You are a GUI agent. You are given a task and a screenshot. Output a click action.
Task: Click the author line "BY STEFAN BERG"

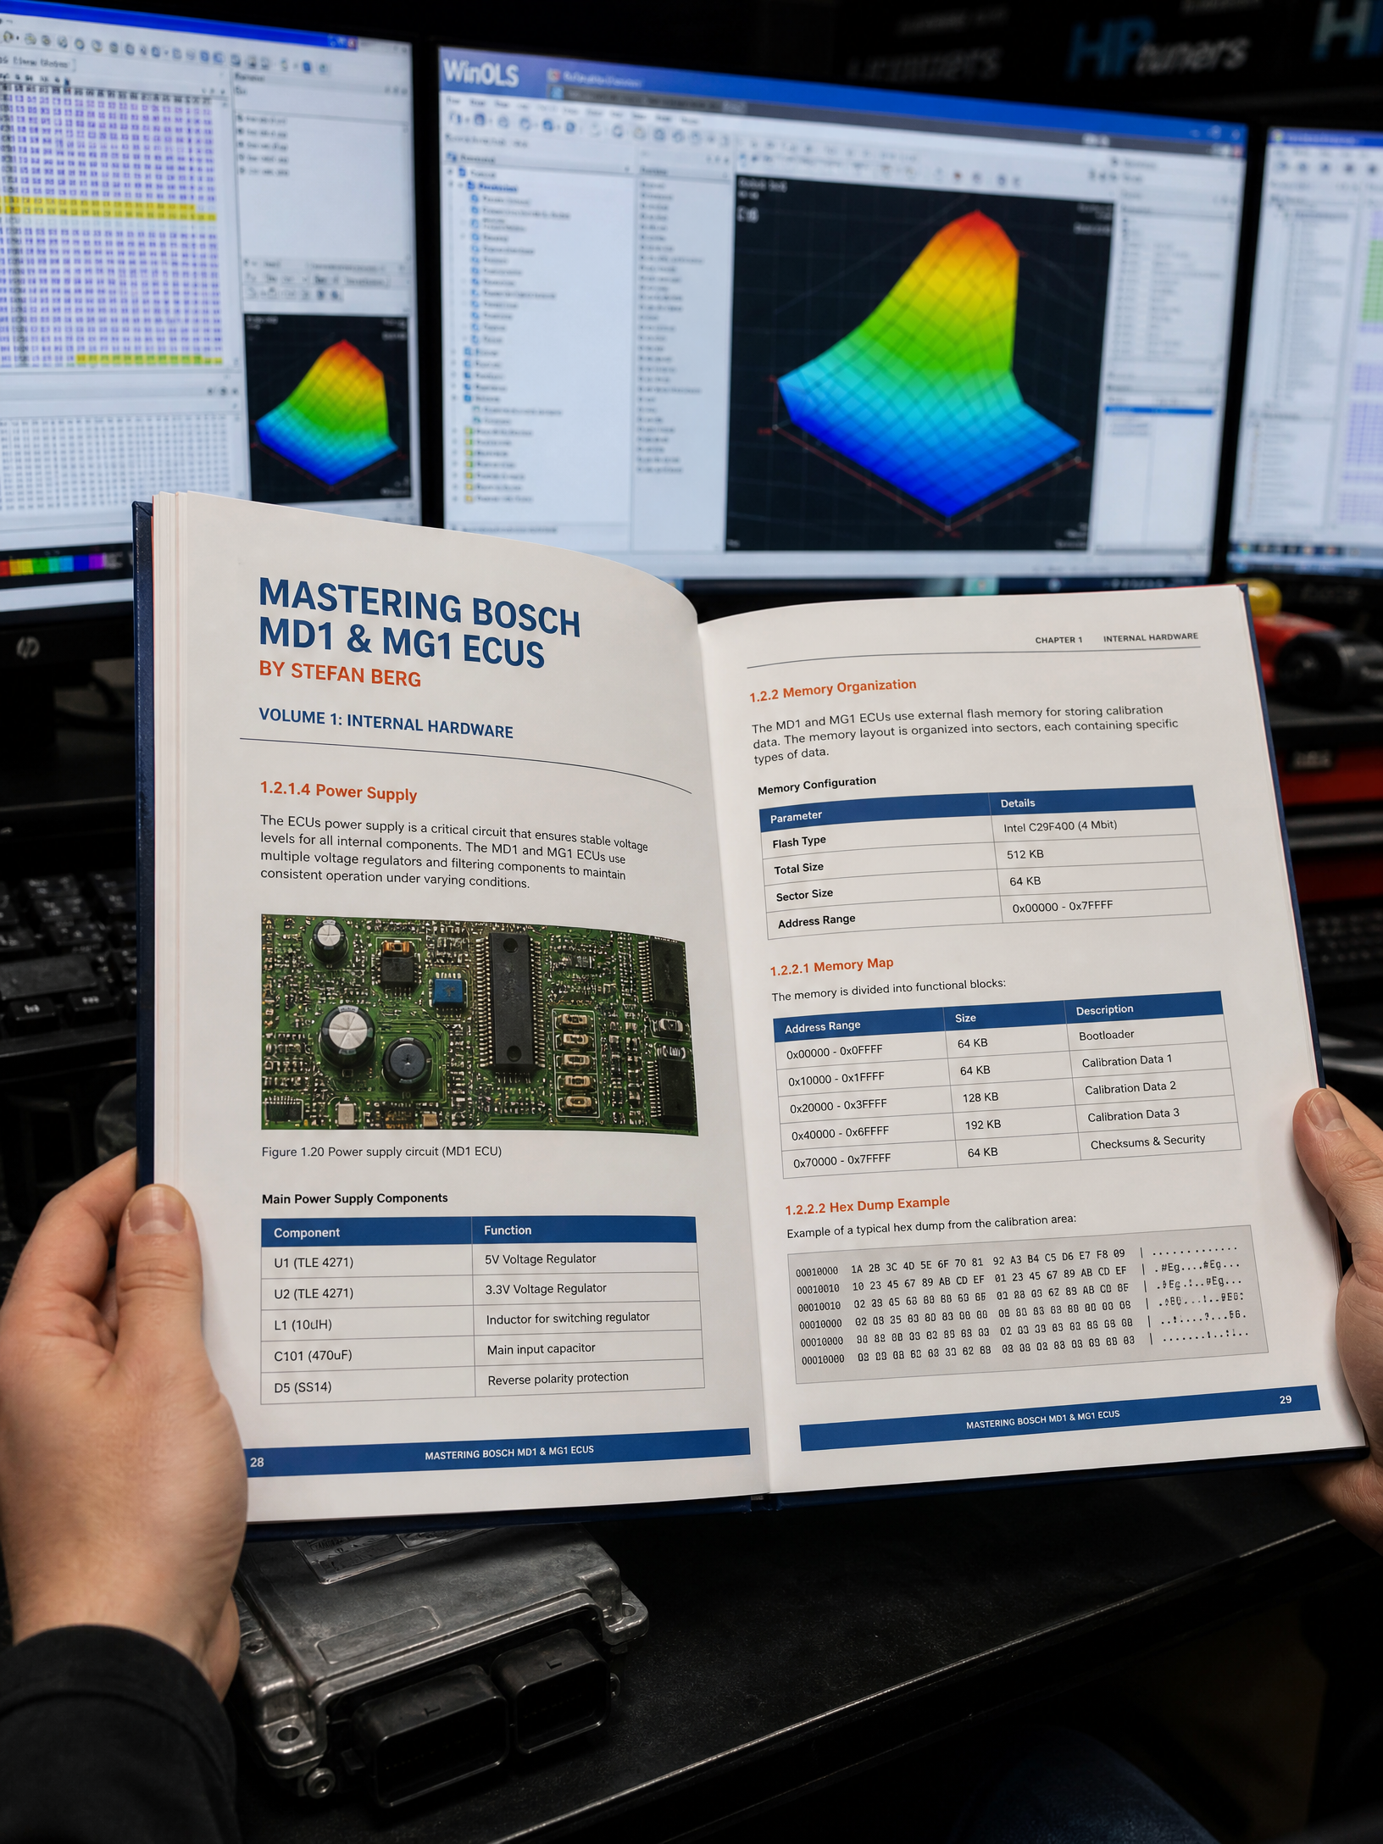(x=340, y=674)
